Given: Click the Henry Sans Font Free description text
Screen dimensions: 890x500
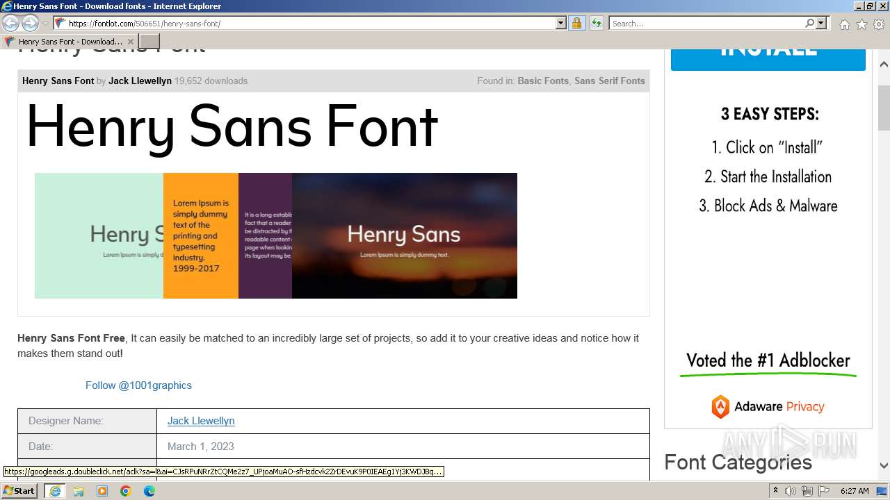Looking at the screenshot, I should (x=328, y=346).
